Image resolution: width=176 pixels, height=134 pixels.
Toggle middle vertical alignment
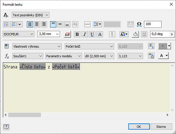click(60, 24)
